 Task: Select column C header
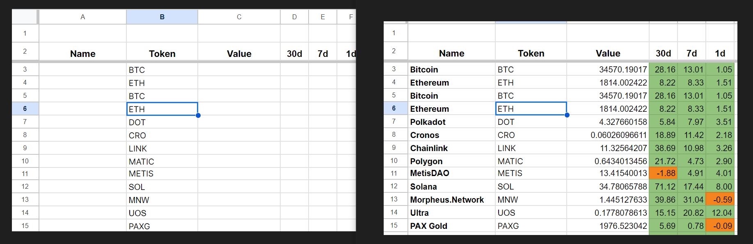click(x=239, y=17)
